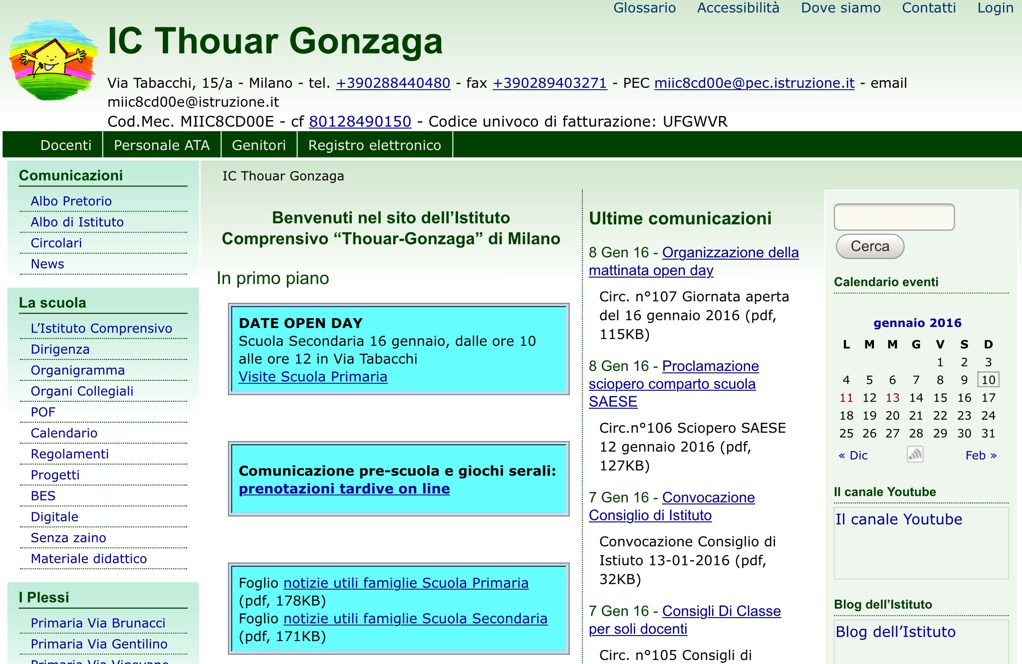Image resolution: width=1022 pixels, height=664 pixels.
Task: Click the PEC email address link
Action: (754, 83)
